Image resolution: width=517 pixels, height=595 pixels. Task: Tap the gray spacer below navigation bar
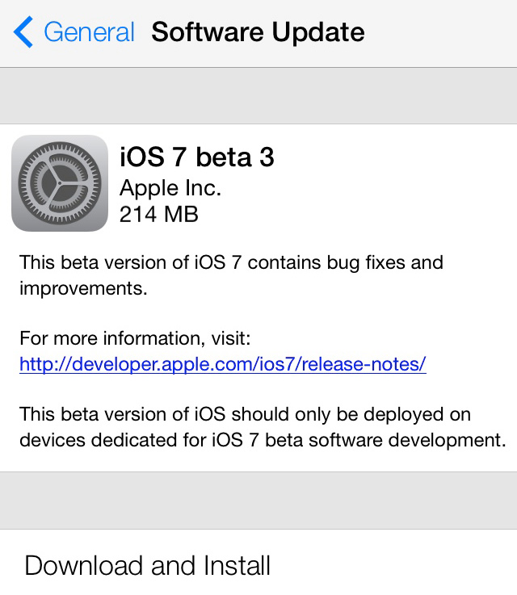coord(258,95)
